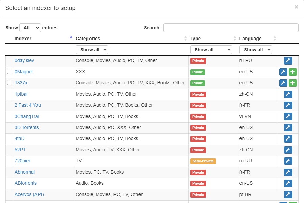The height and width of the screenshot is (203, 304).
Task: Open the 2 Fast 4 You indexer link
Action: tap(28, 105)
